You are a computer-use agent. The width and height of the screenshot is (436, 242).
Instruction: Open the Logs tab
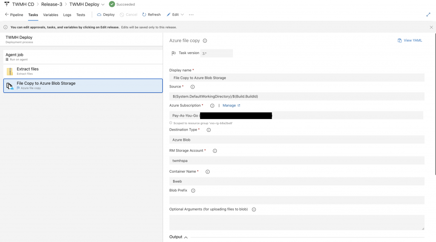[x=67, y=15]
